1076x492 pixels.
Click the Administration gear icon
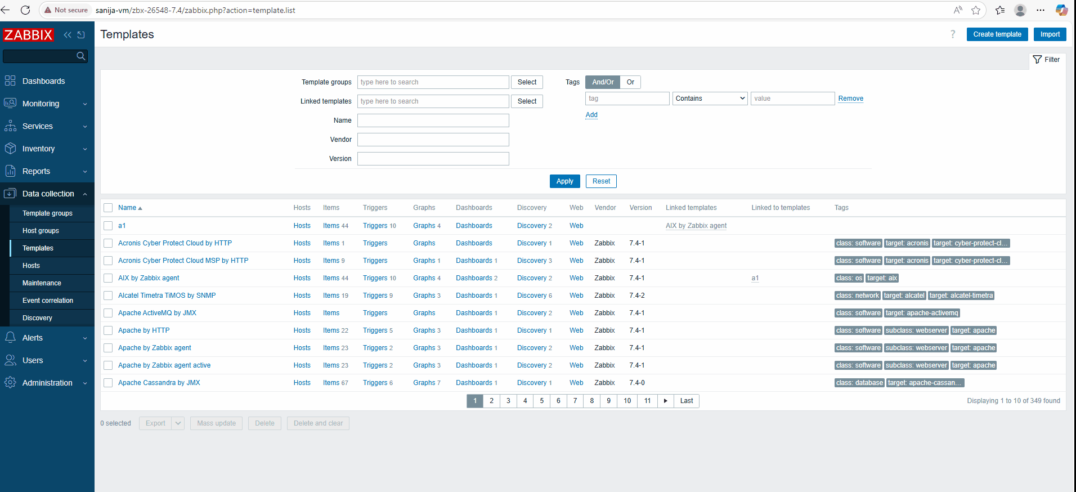[10, 383]
